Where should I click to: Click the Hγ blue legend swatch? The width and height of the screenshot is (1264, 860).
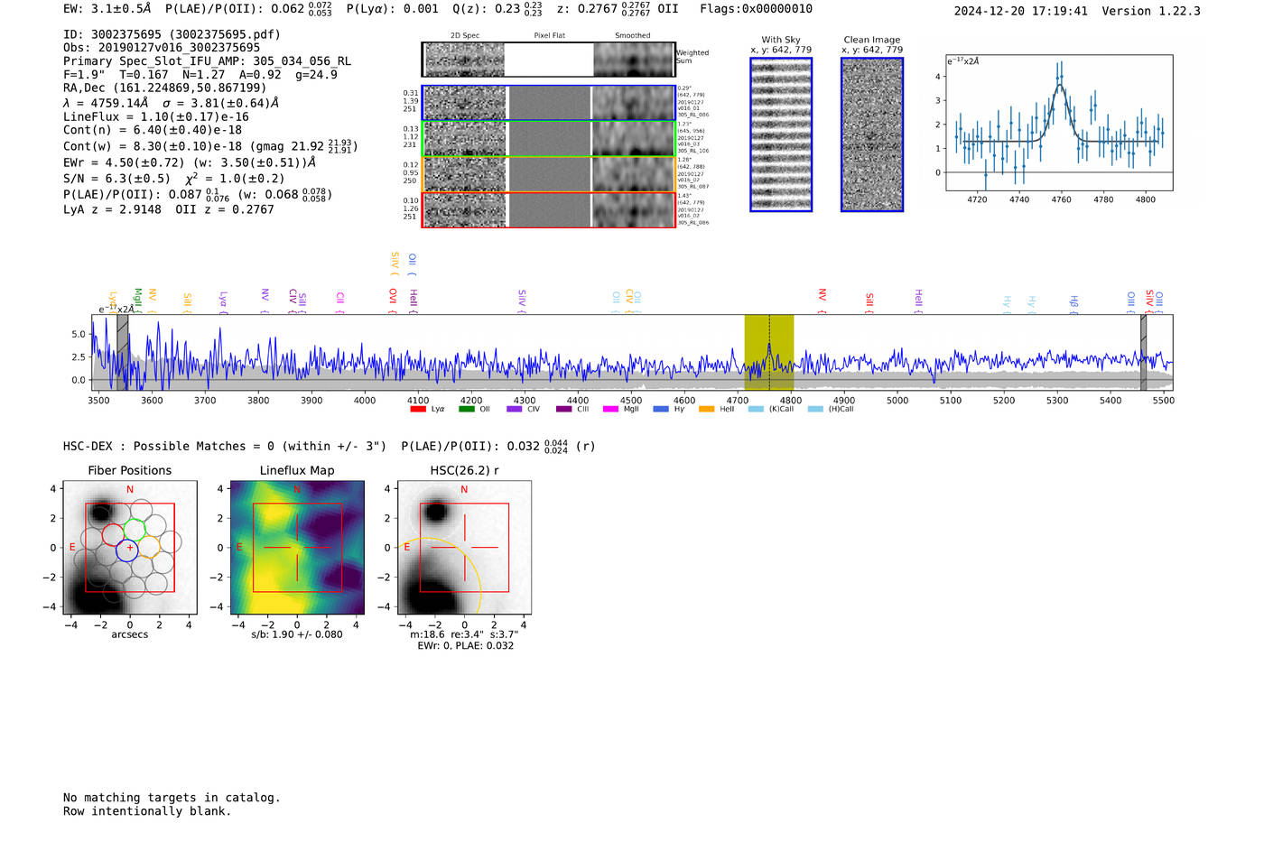click(x=661, y=410)
